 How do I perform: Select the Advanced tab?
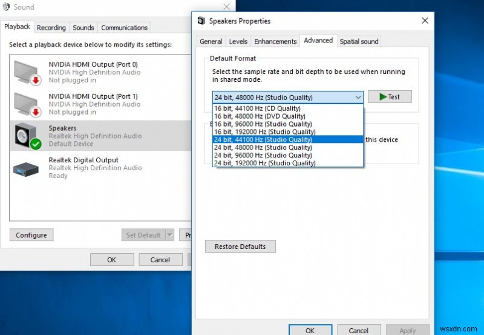click(x=318, y=41)
